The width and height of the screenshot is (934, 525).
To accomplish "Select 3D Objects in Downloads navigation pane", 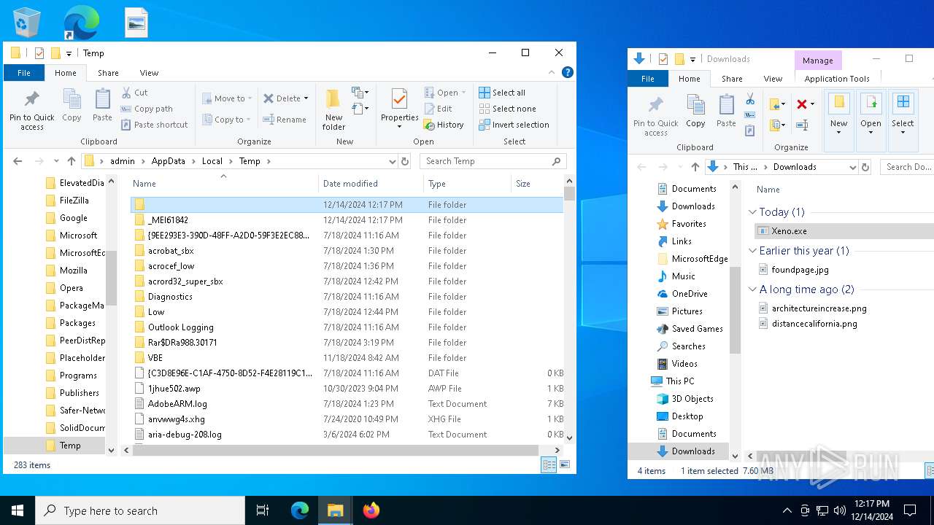I will point(692,399).
